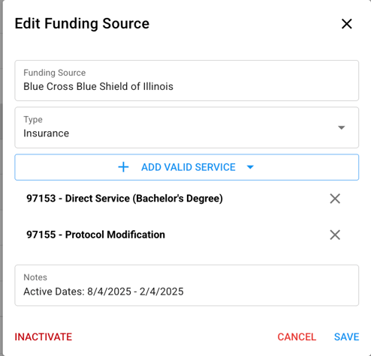Place cursor in Blue Cross Blue Shield text
Viewport: 371px width, 356px height.
pyautogui.click(x=98, y=86)
